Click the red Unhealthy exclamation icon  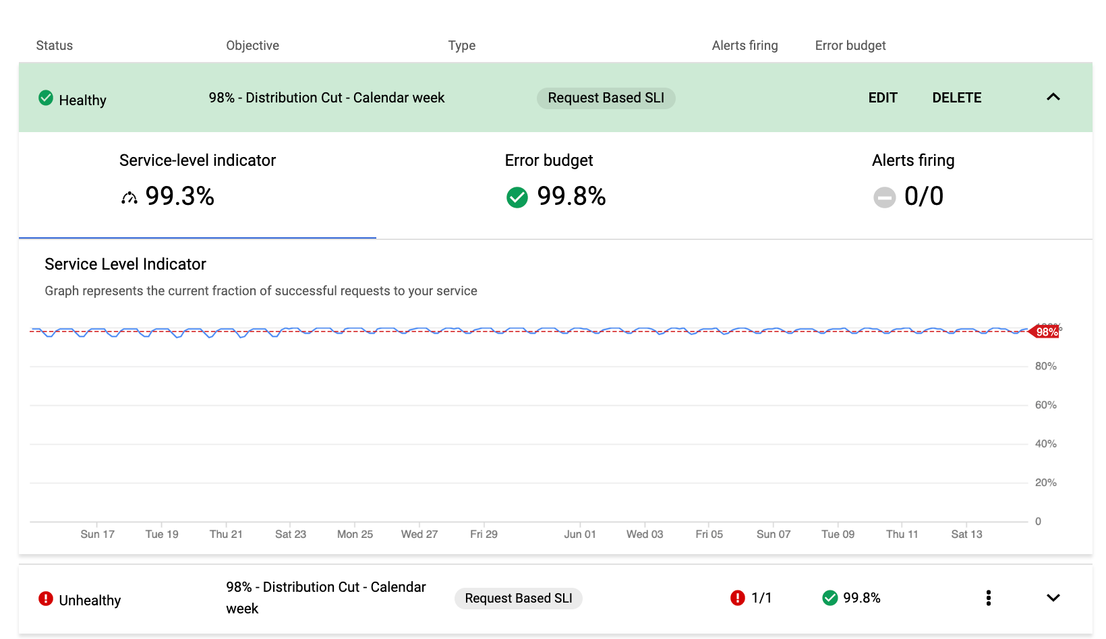tap(45, 599)
